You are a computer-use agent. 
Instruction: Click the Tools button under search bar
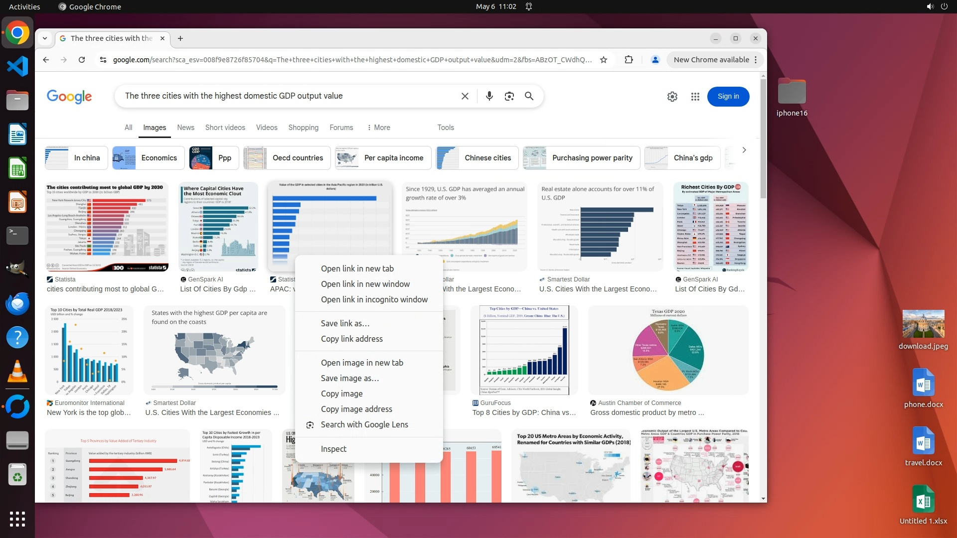tap(445, 128)
